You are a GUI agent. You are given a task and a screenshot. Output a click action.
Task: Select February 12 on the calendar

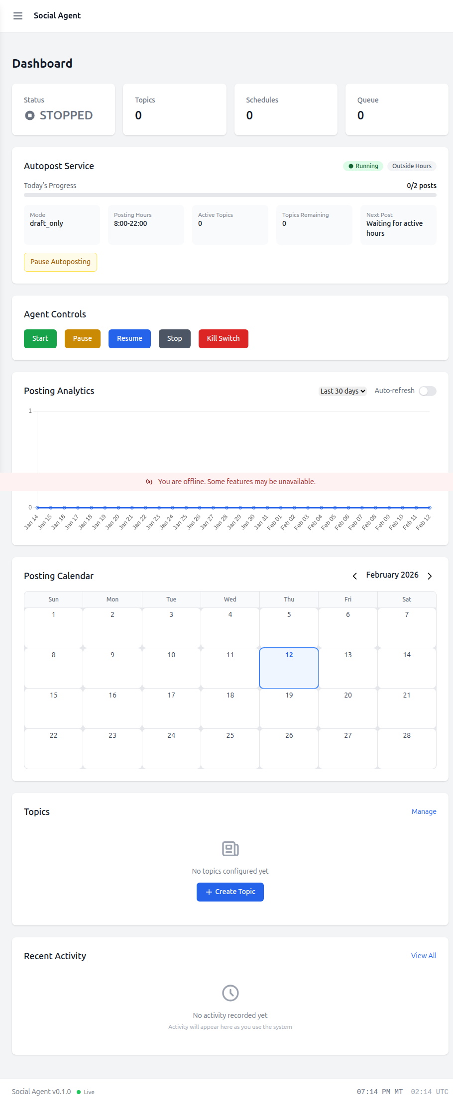289,668
